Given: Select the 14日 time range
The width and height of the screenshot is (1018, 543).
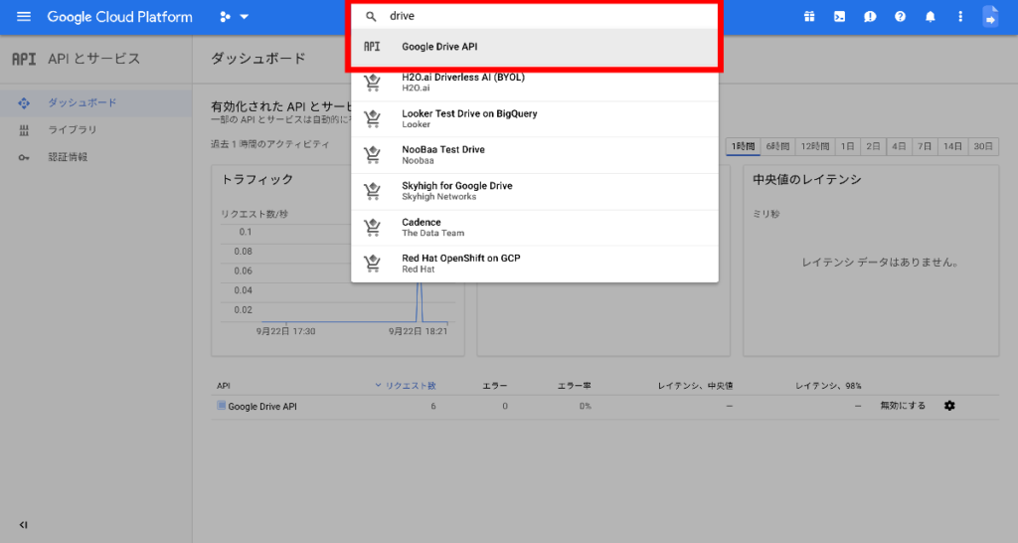Looking at the screenshot, I should 952,147.
